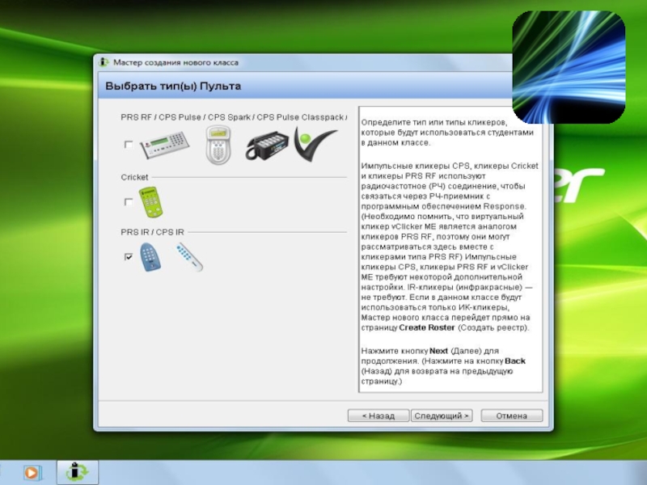Screen dimensions: 647x485
Task: Click the heading Выбрать тип(ы) Пульта
Action: [173, 86]
